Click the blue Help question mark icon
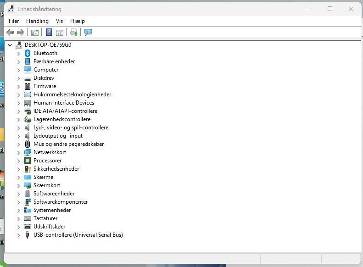The width and height of the screenshot is (363, 267). click(x=49, y=32)
